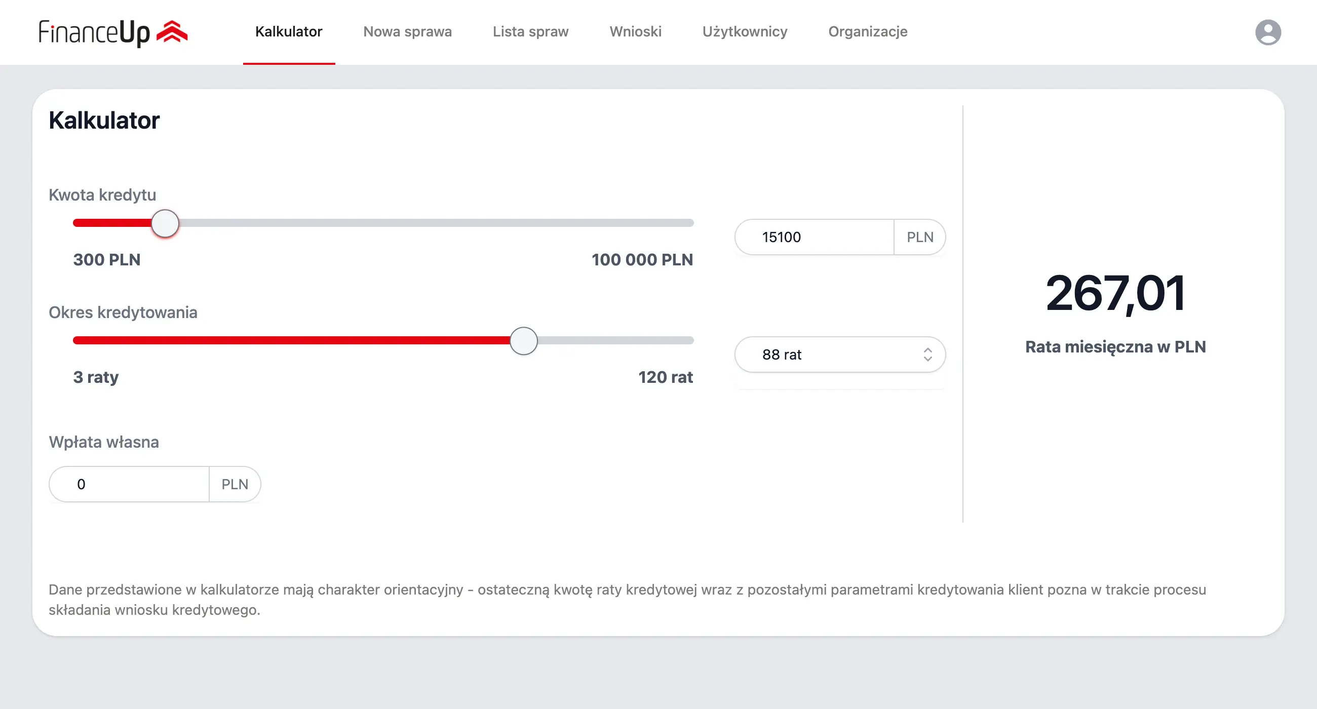
Task: Click the 120 rat maximum label
Action: point(666,377)
